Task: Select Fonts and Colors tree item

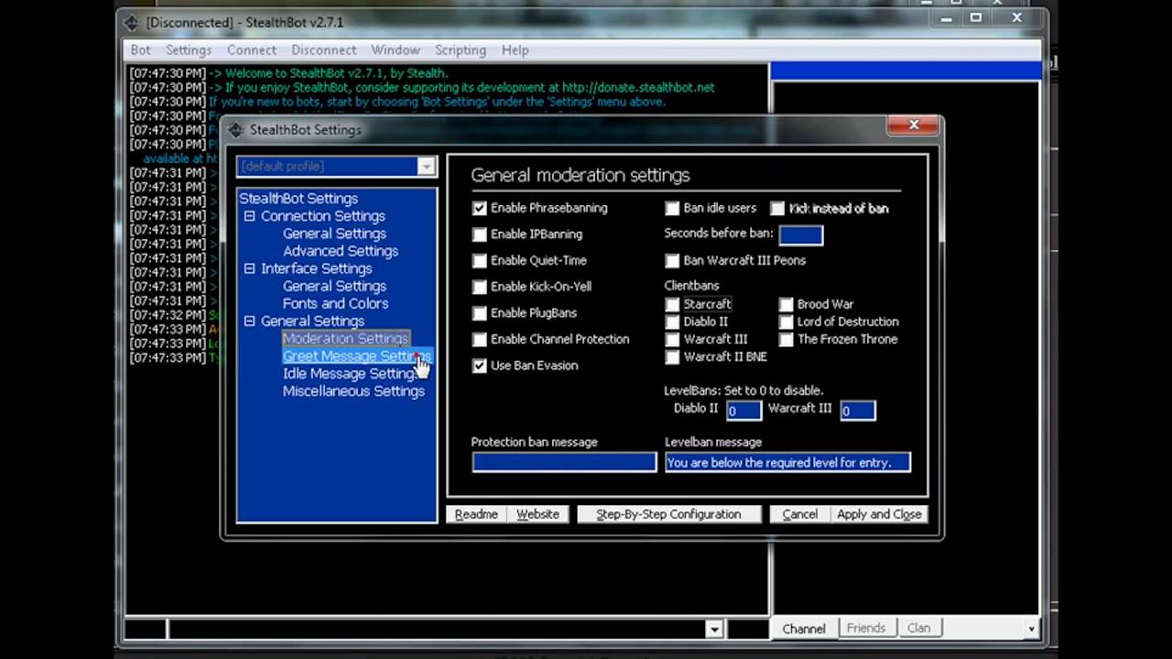Action: click(335, 304)
